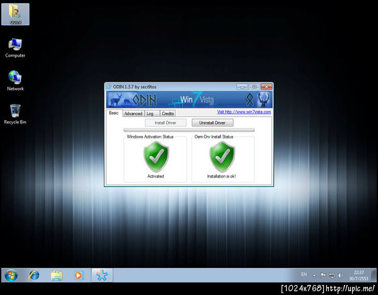
Task: Click the Othala rune symbol in banner
Action: (249, 99)
